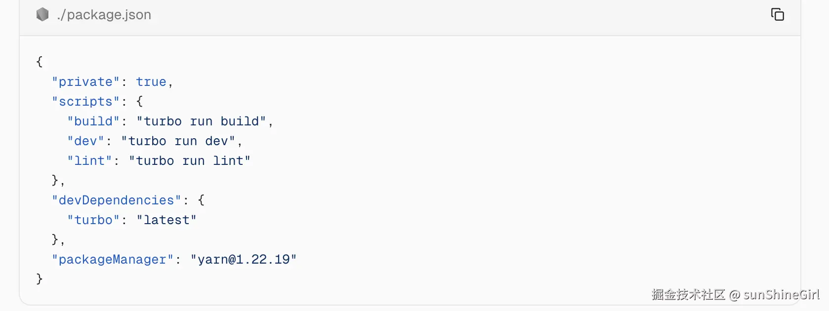
Task: Copy the package.json code block
Action: [777, 15]
